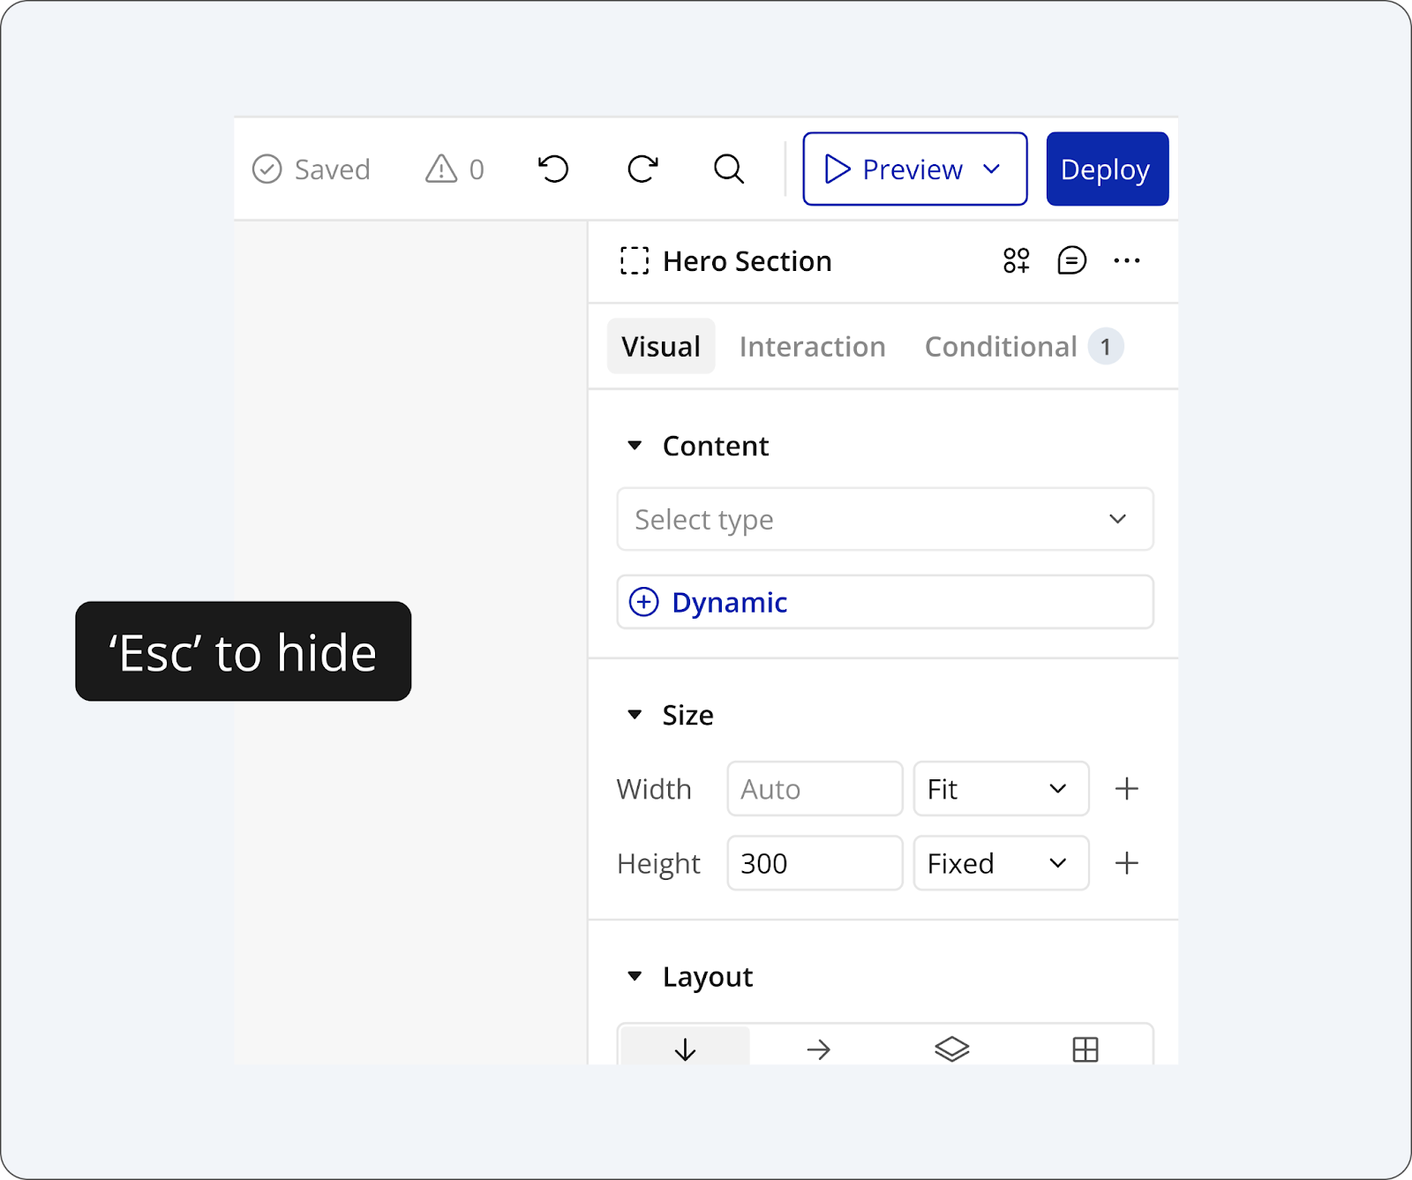
Task: Switch to the Conditional tab
Action: tap(1001, 347)
